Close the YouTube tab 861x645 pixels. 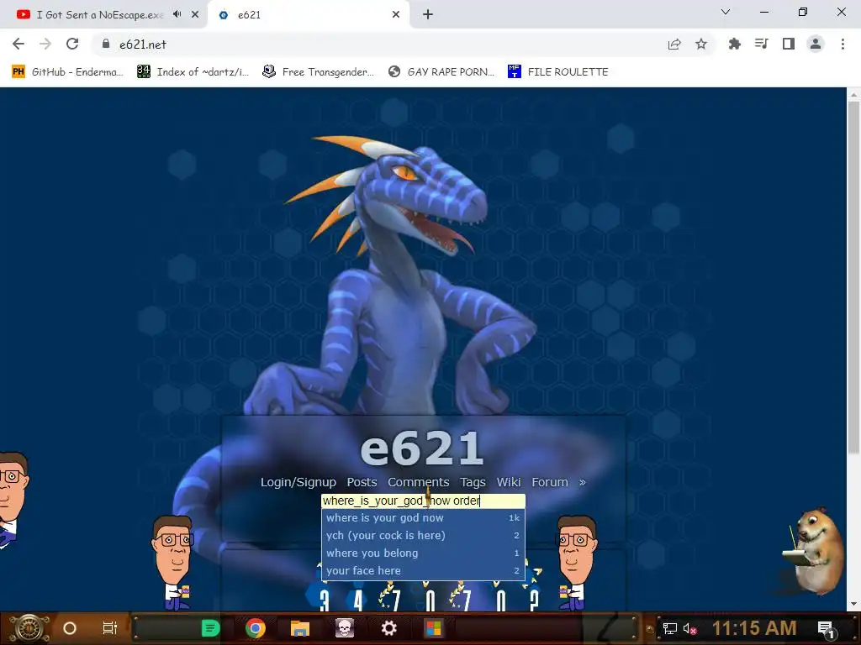195,15
